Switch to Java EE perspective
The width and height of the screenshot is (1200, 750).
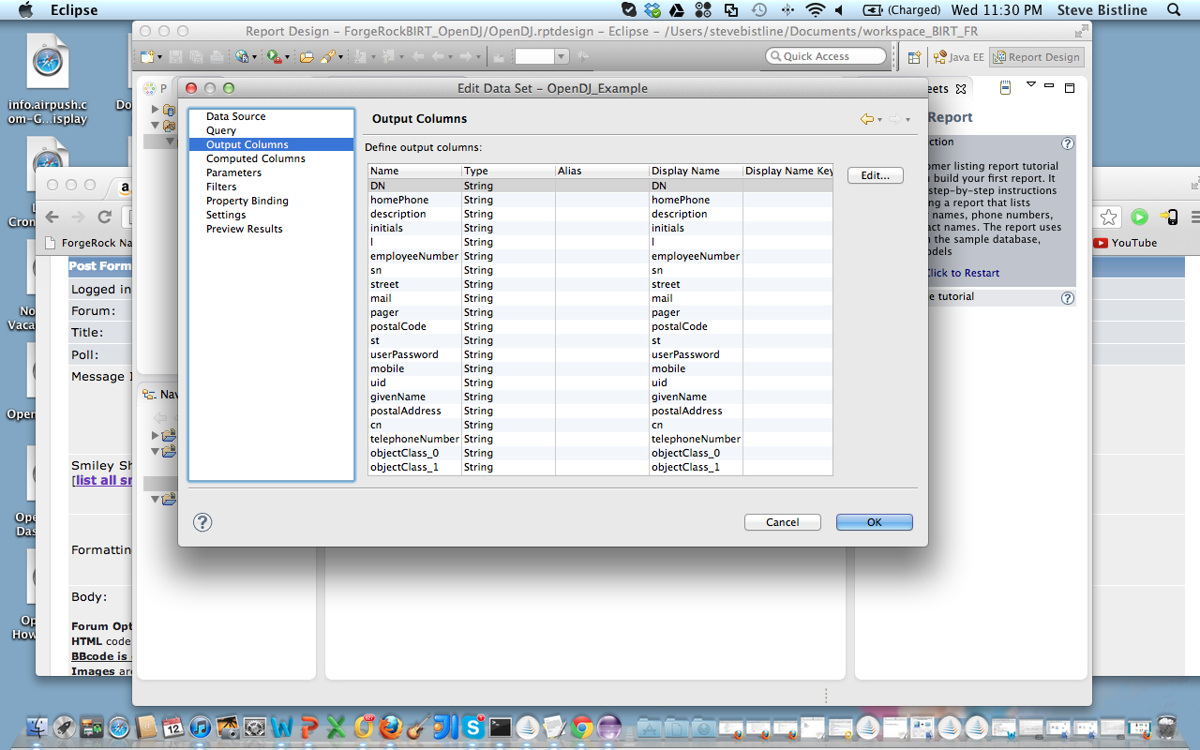958,57
